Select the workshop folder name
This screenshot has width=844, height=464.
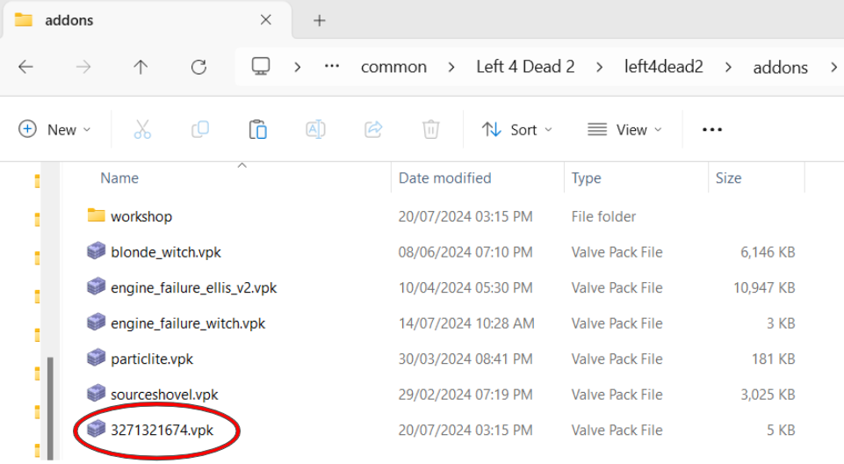pyautogui.click(x=141, y=216)
